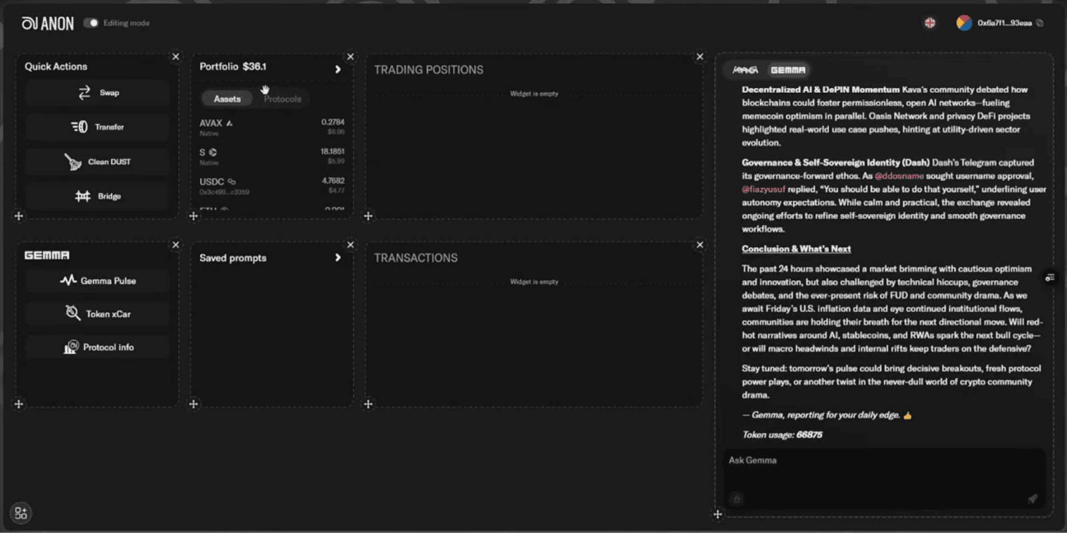Select the AVAX asset row
The height and width of the screenshot is (533, 1067).
(x=272, y=127)
